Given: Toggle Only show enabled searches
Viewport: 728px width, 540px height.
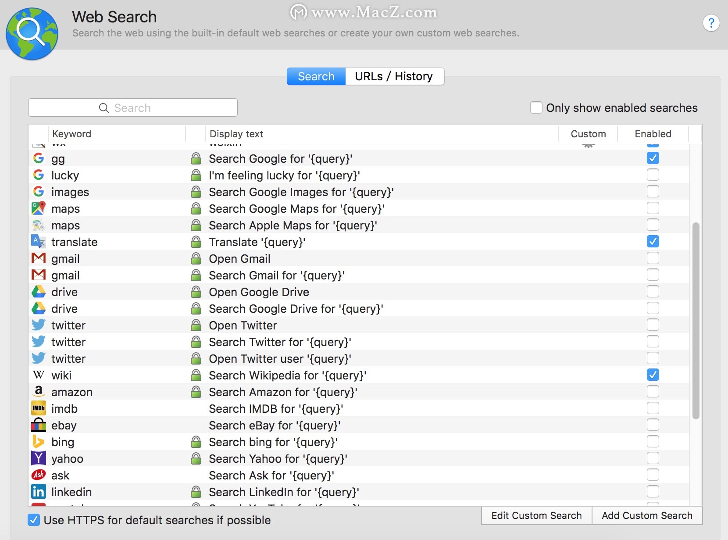Looking at the screenshot, I should tap(536, 107).
